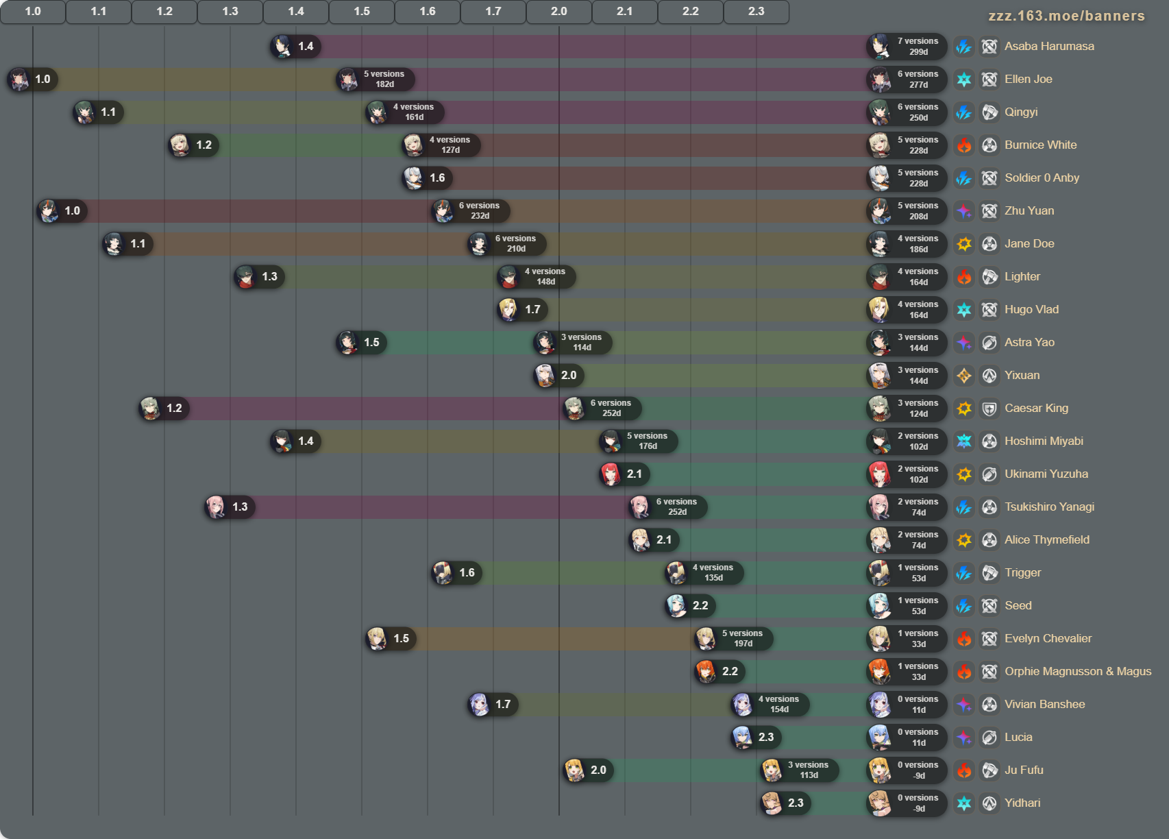This screenshot has width=1169, height=839.
Task: Select the 1.0 version header tab
Action: [33, 12]
